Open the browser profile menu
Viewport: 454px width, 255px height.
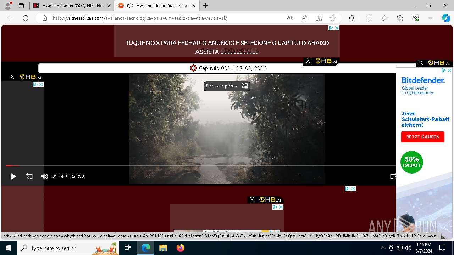(8, 6)
